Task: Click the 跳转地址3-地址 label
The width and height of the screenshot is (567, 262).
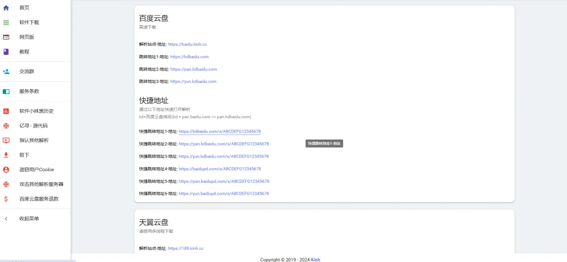Action: [154, 81]
